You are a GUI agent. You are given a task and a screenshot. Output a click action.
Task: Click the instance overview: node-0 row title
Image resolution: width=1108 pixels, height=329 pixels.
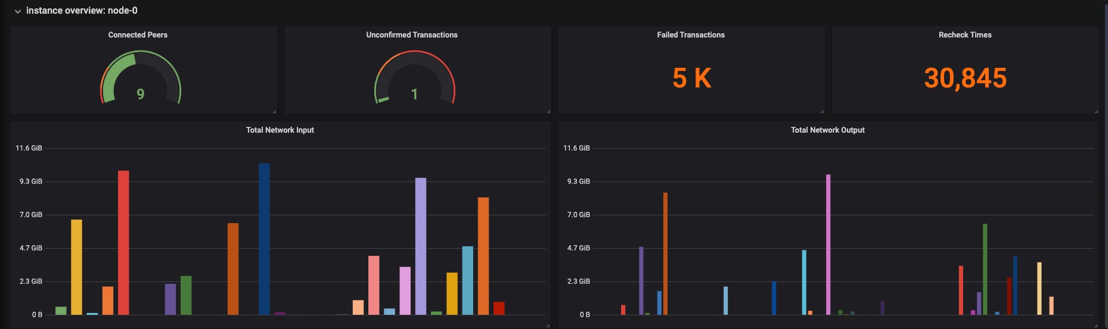click(82, 11)
